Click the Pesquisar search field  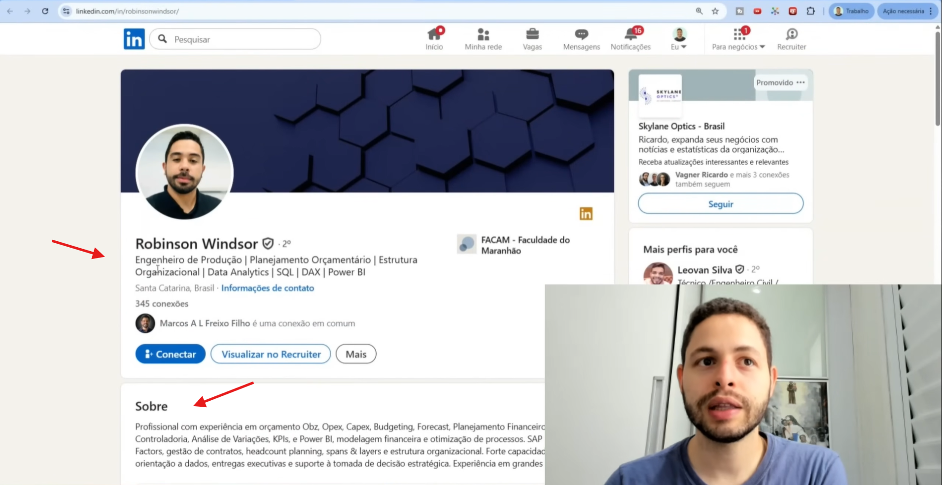[235, 39]
